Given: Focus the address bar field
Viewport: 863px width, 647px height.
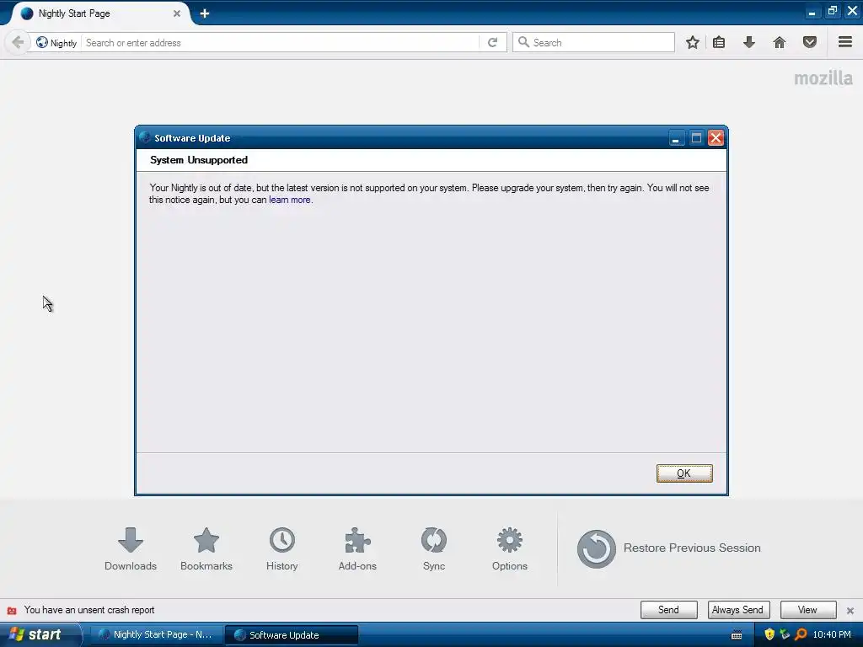Looking at the screenshot, I should (x=281, y=42).
